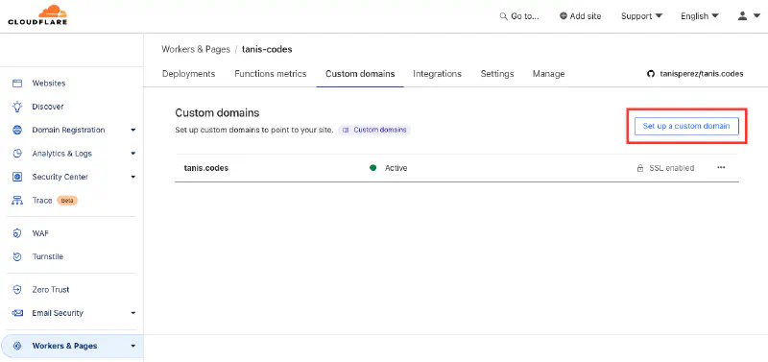This screenshot has height=362, width=768.
Task: Open Discover in the sidebar
Action: pyautogui.click(x=48, y=107)
